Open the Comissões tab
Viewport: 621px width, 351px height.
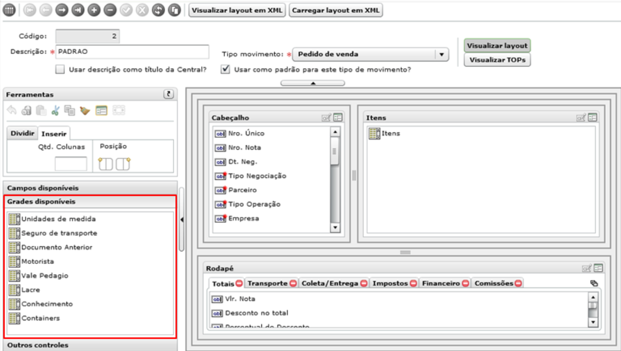coord(493,283)
